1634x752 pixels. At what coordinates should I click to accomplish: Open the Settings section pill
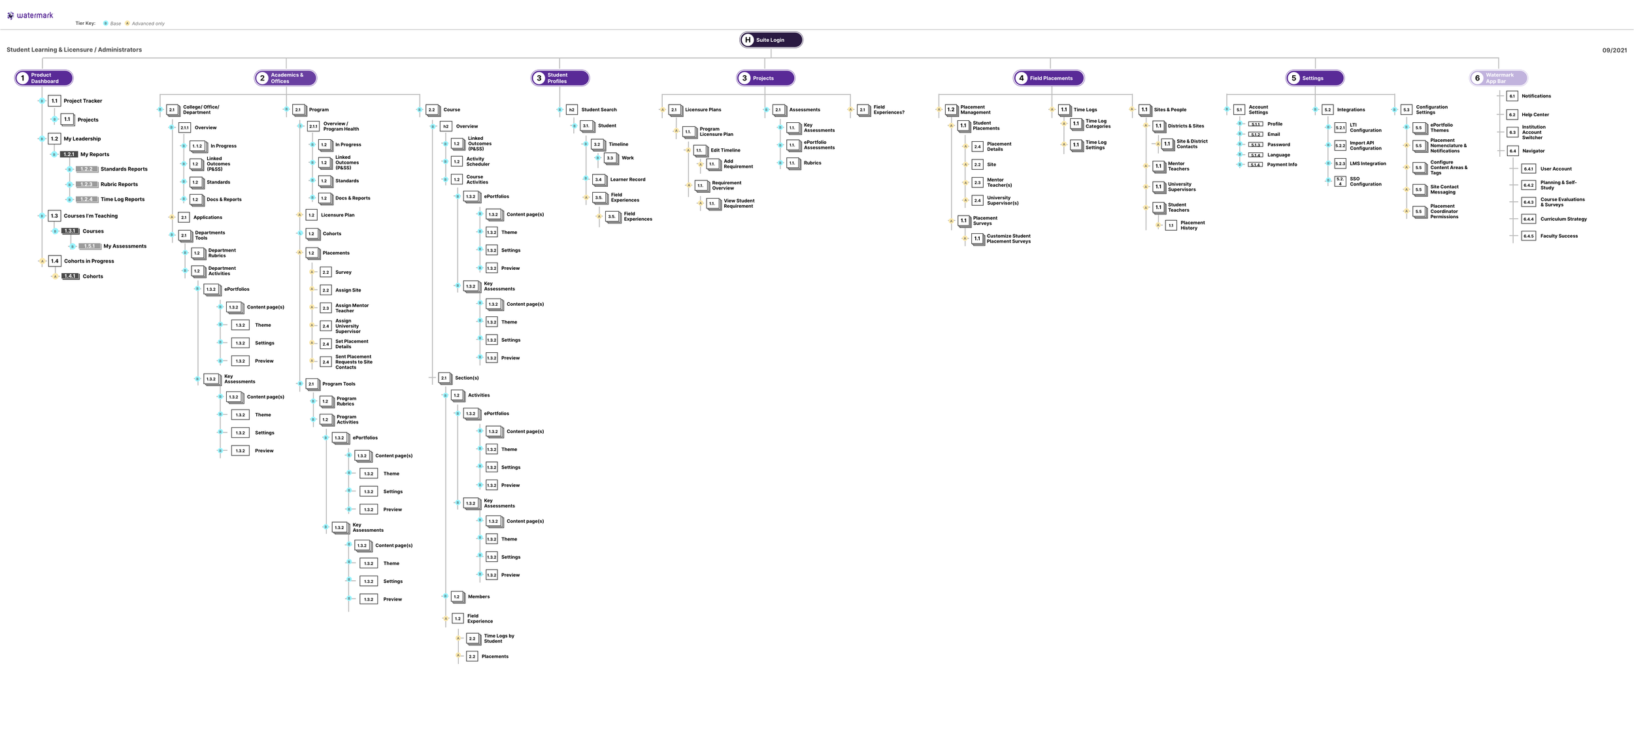(x=1314, y=78)
